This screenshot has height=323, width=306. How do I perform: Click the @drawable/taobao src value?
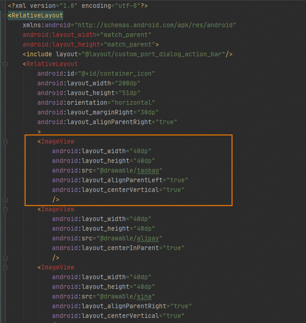[129, 171]
